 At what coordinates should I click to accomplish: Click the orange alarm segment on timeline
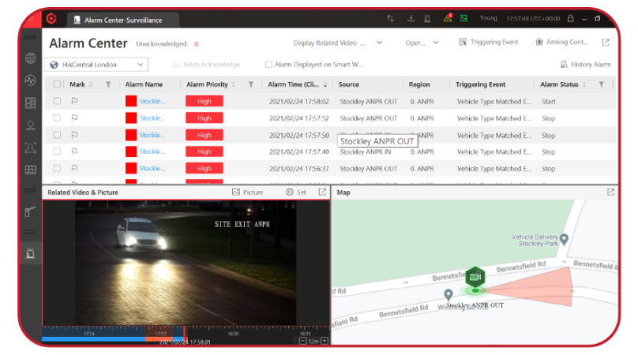point(159,338)
